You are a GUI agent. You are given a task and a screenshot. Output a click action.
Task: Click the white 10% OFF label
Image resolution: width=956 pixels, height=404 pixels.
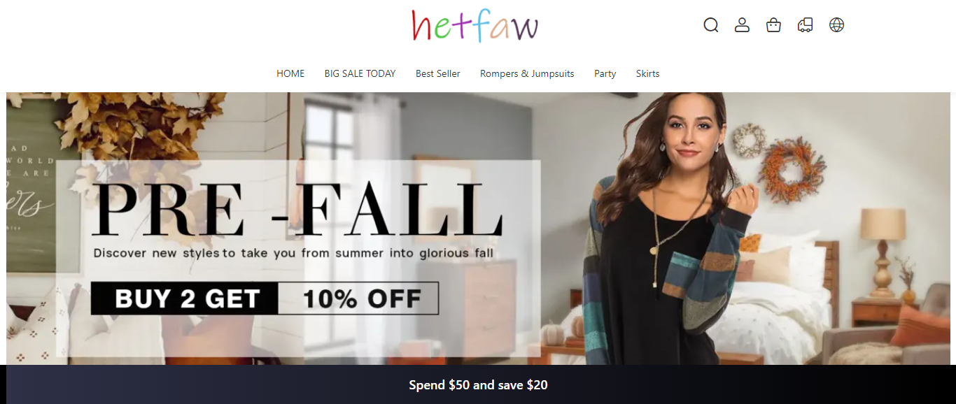[358, 298]
